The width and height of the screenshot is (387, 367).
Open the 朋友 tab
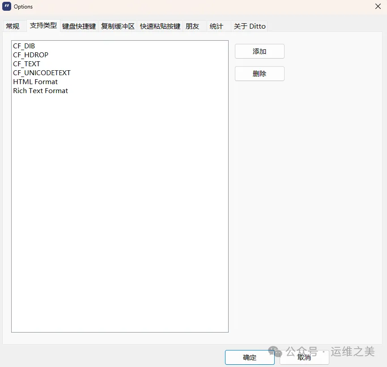(x=192, y=26)
